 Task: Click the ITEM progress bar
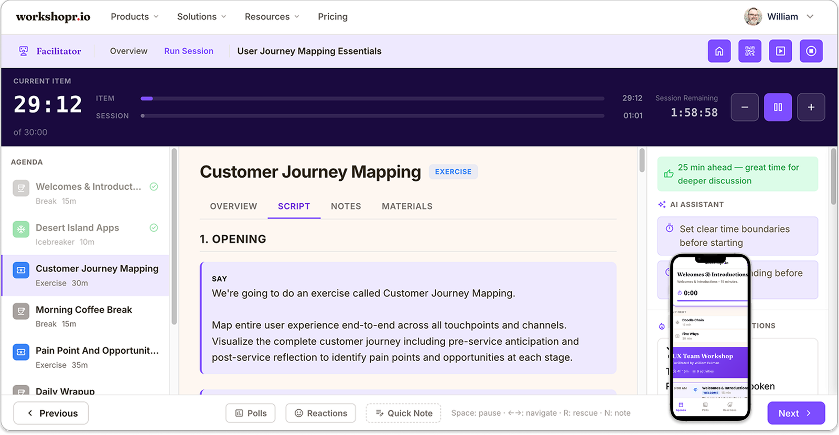pos(372,99)
